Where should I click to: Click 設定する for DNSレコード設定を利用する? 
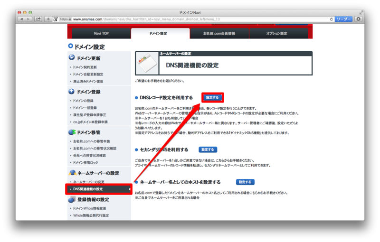pyautogui.click(x=212, y=98)
